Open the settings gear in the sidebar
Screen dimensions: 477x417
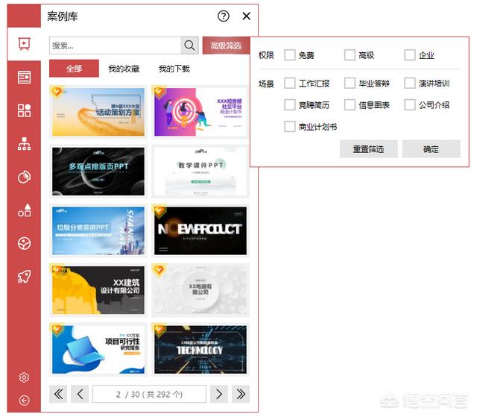click(x=24, y=377)
